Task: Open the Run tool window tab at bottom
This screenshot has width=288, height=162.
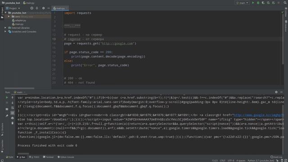Action: 21,157
